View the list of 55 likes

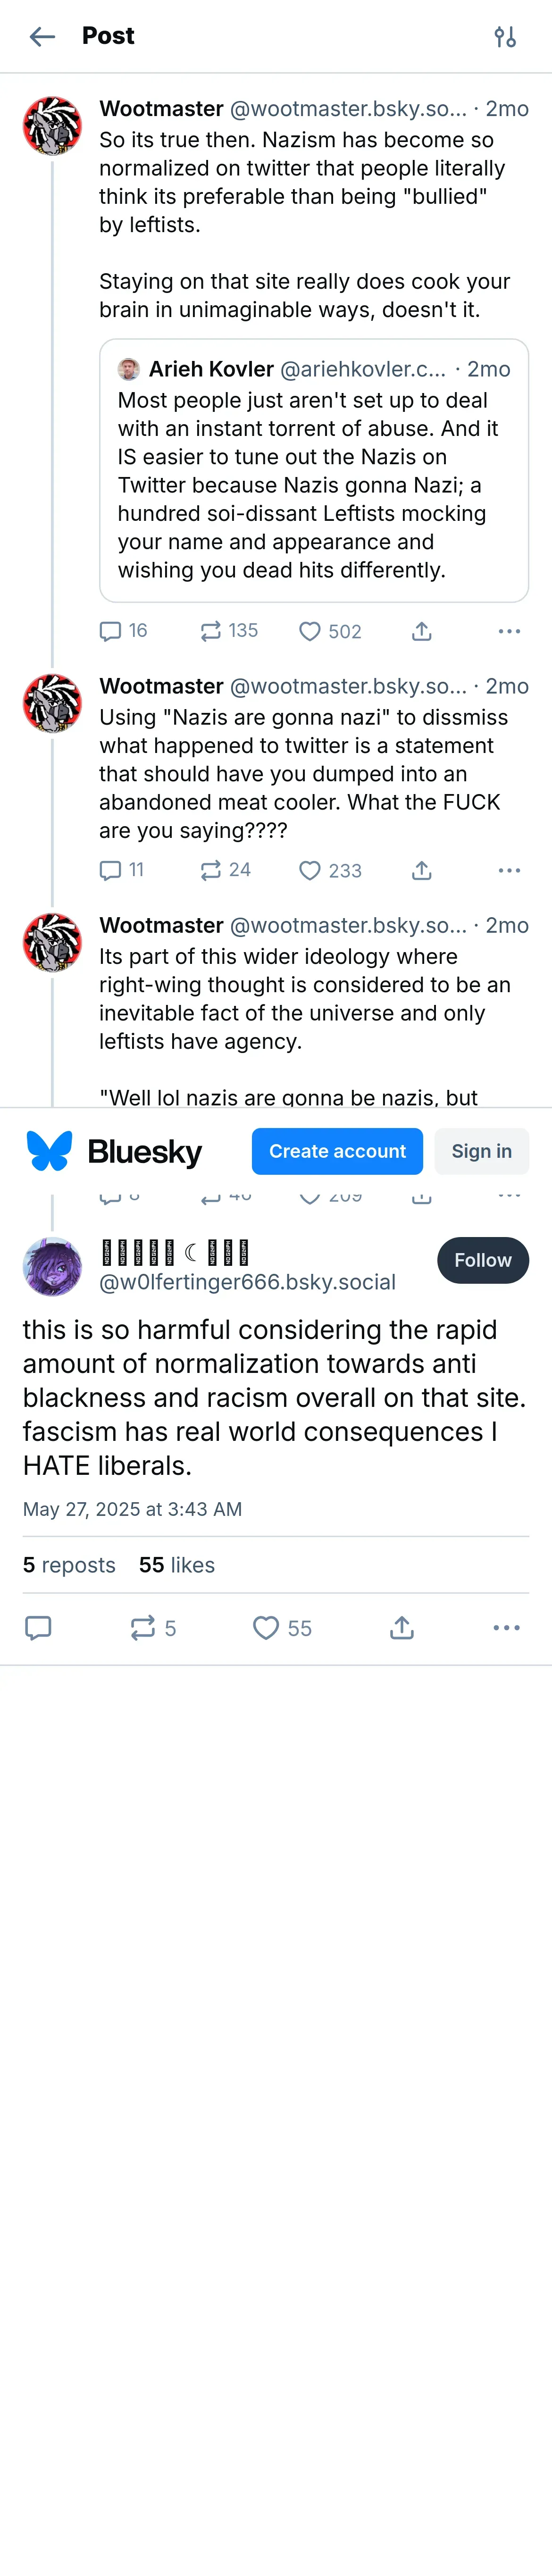(177, 1565)
